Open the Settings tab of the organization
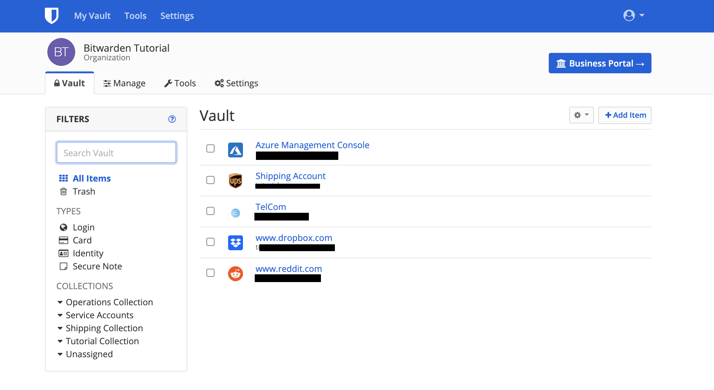 (236, 83)
